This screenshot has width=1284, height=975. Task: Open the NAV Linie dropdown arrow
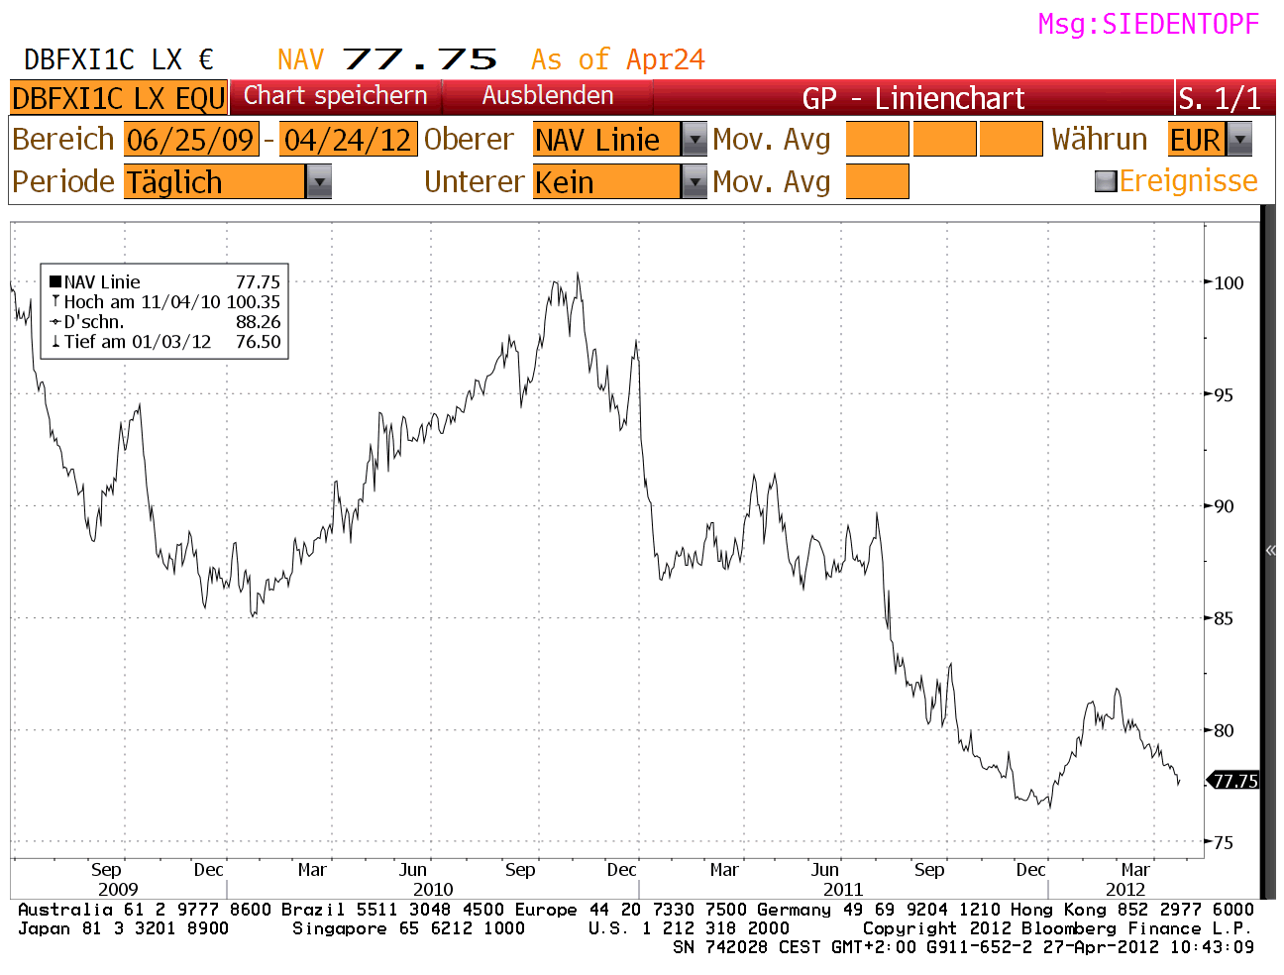695,140
